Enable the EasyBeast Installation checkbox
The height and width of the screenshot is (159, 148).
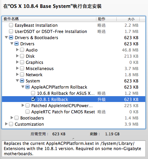tap(11, 25)
